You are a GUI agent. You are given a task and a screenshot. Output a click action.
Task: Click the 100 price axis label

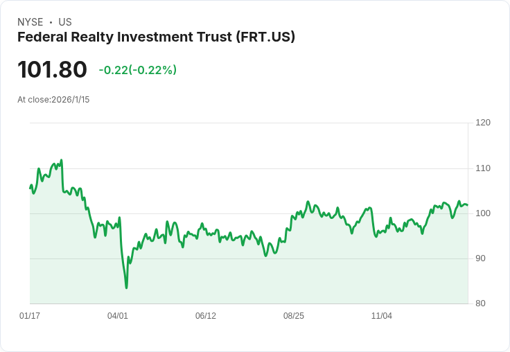tap(483, 213)
